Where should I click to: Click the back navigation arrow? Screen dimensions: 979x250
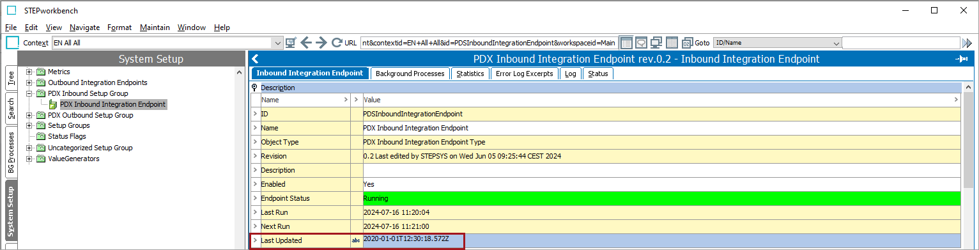(306, 43)
